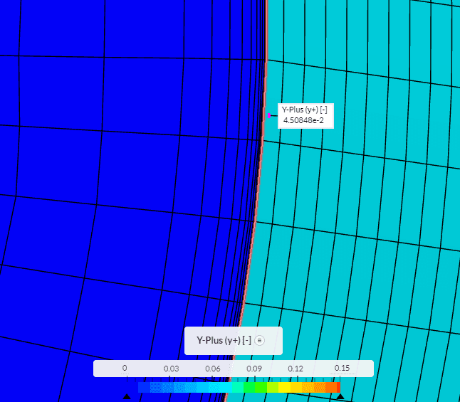460x402 pixels.
Task: Click the magenta probe point marker
Action: [269, 115]
